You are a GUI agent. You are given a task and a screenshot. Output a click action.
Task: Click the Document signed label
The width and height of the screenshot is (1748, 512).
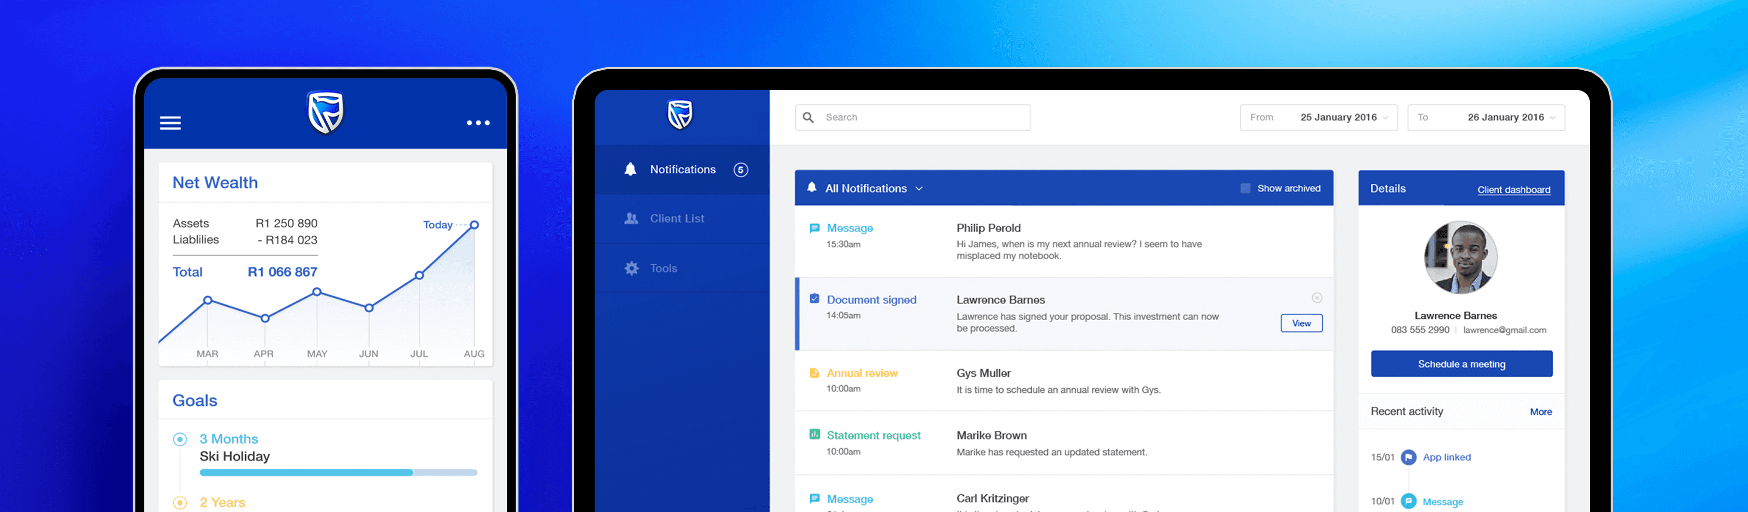click(x=871, y=300)
